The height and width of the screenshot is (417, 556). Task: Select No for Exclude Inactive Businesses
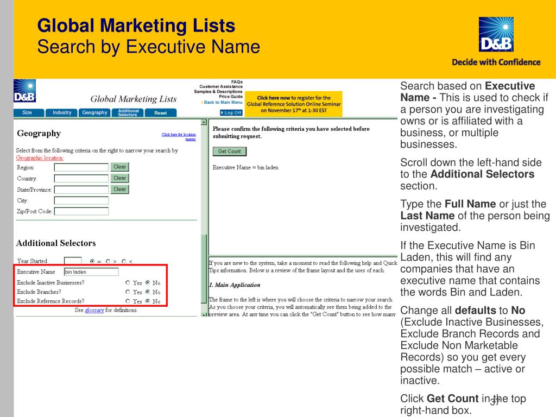point(148,282)
